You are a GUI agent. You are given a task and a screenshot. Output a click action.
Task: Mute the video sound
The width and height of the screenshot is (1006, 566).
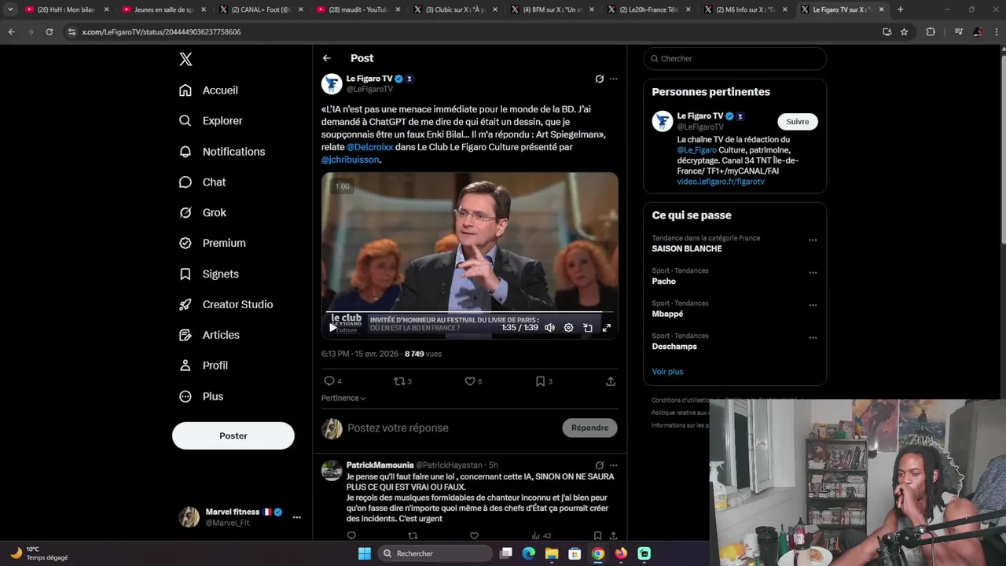tap(549, 328)
